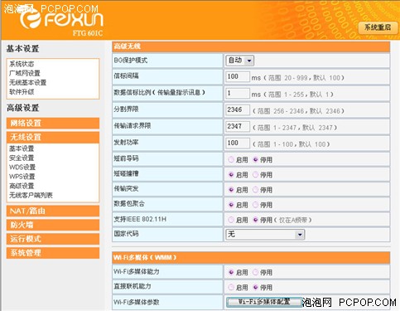Open the 国家代码 dropdown showing 无

pos(265,235)
